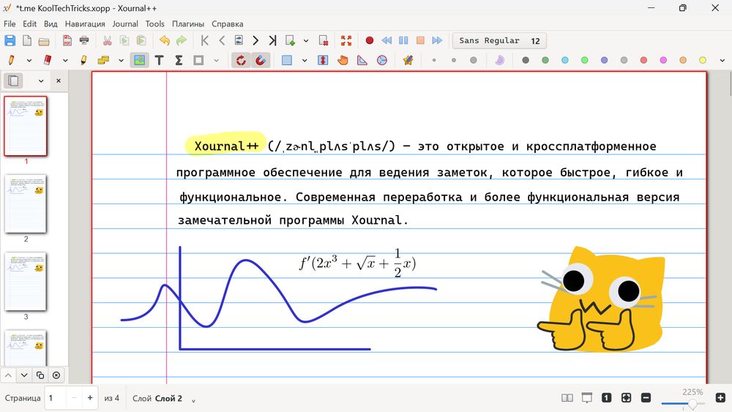Click the vertical space tool
Viewport: 732px width, 412px height.
click(323, 60)
